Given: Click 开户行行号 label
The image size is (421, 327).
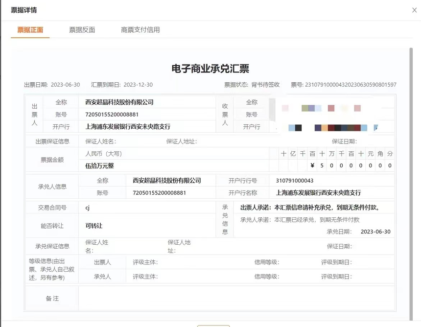Looking at the screenshot, I should (x=243, y=181).
